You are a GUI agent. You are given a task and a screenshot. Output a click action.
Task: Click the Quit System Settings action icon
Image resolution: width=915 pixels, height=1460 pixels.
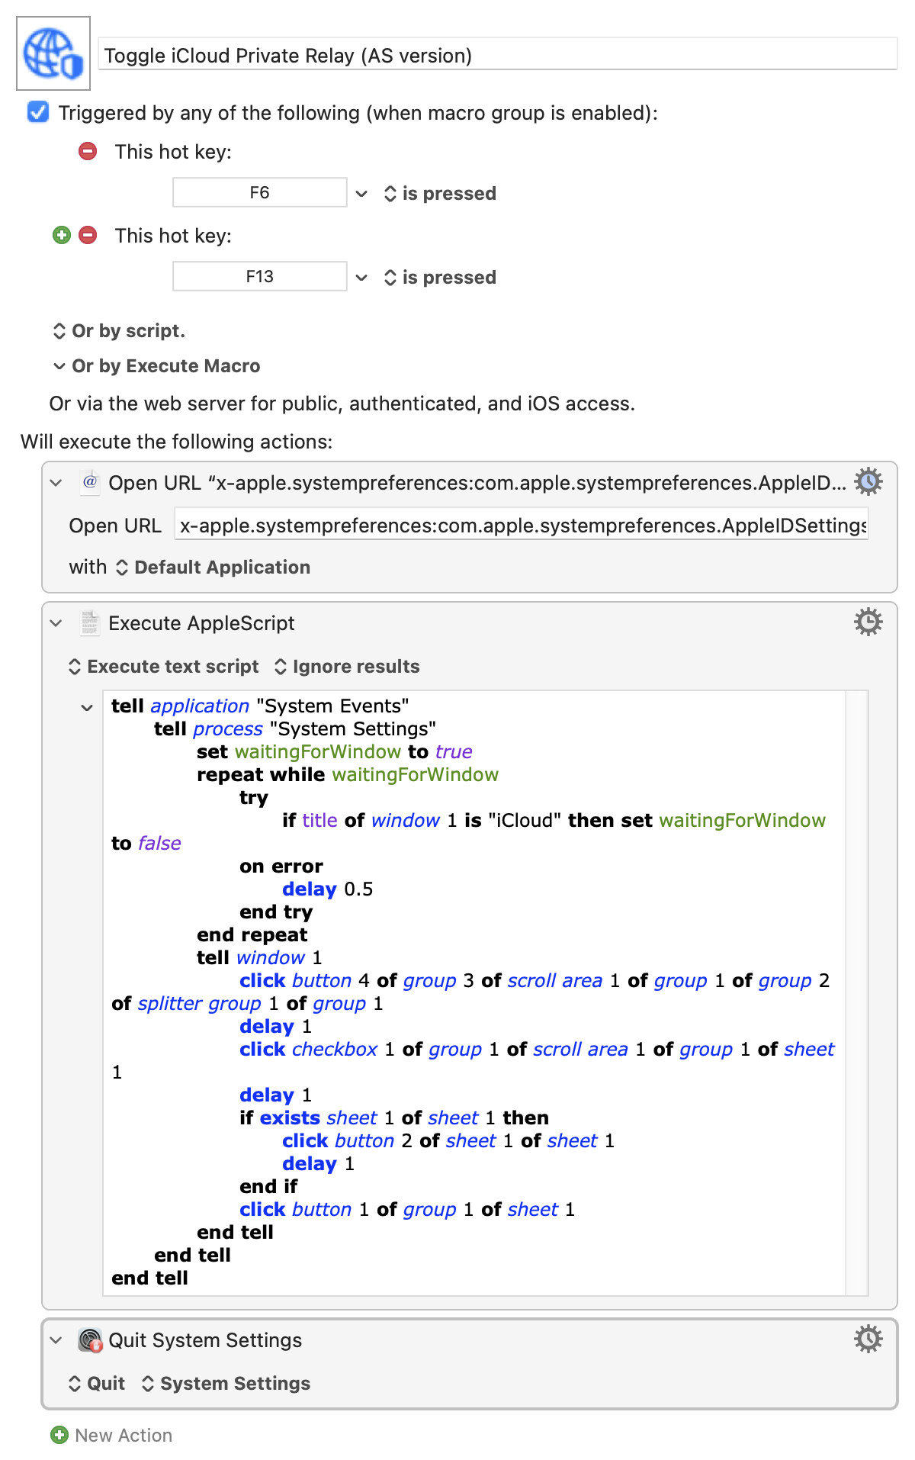point(90,1340)
